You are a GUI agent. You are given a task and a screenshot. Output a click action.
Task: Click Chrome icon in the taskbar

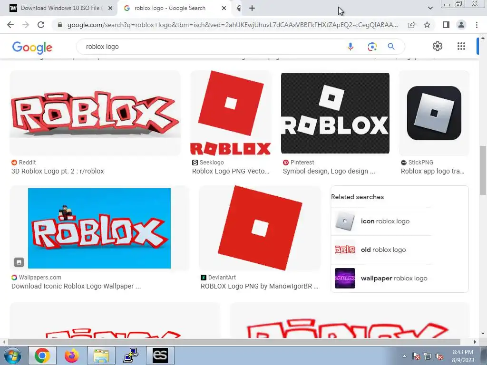42,355
